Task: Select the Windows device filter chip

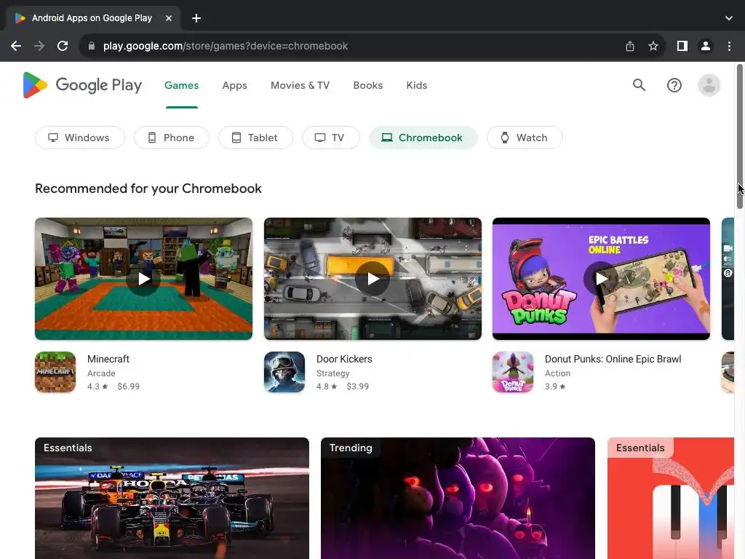Action: (x=80, y=138)
